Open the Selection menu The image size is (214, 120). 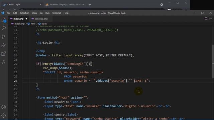pos(24,13)
